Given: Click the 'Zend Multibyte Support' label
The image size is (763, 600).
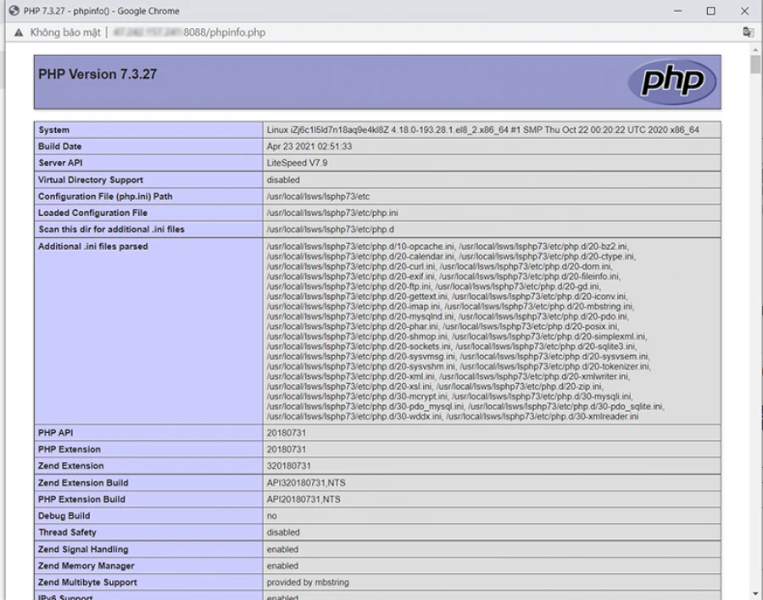Looking at the screenshot, I should pos(87,582).
